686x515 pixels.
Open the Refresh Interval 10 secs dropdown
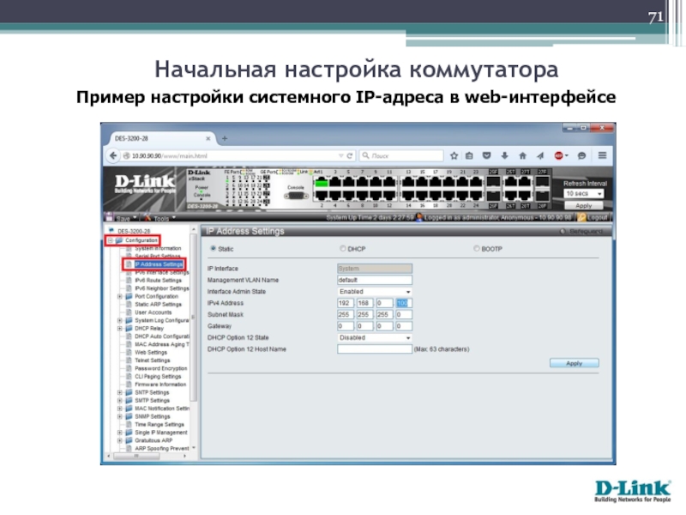tap(584, 194)
